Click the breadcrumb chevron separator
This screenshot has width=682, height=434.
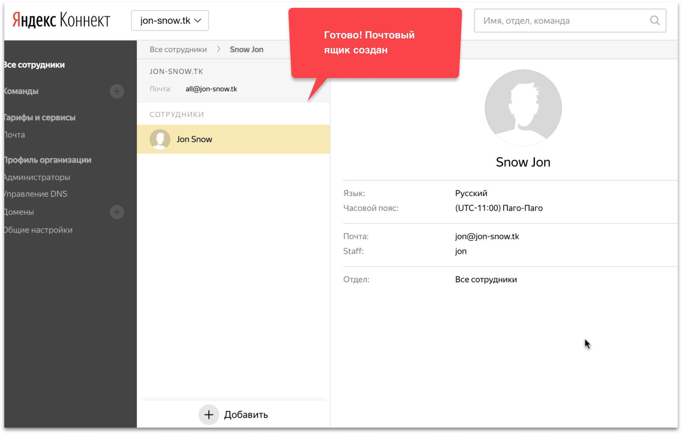tap(218, 49)
